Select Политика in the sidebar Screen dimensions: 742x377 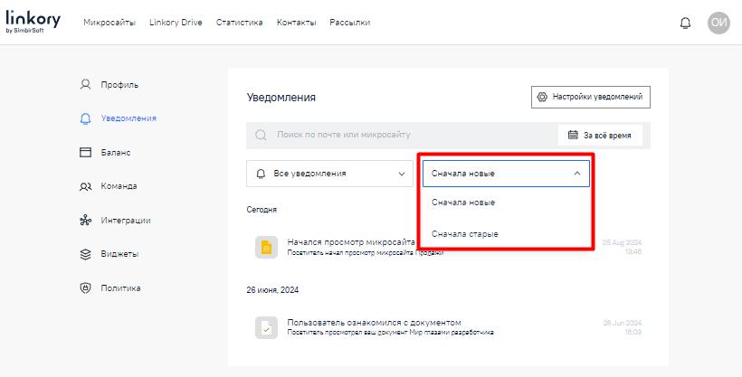(120, 288)
